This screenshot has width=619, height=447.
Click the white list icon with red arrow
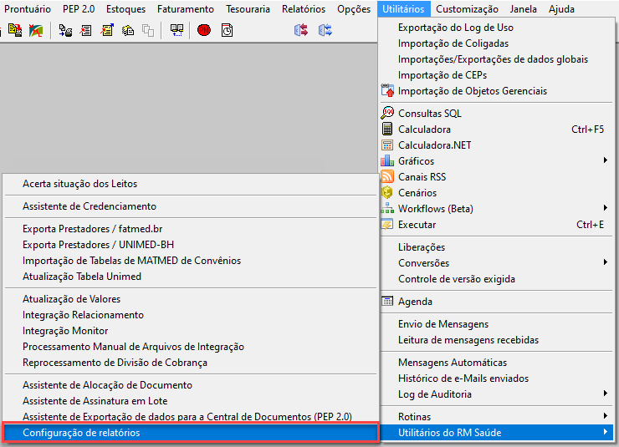click(x=85, y=30)
